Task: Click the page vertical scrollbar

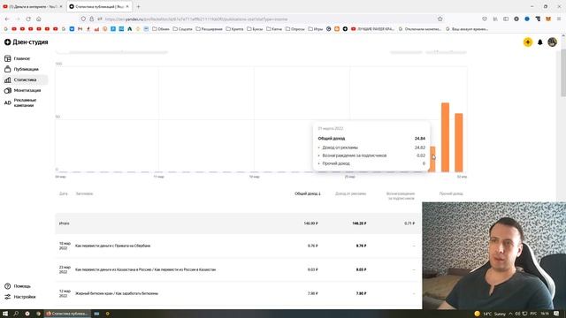Action: (563, 73)
